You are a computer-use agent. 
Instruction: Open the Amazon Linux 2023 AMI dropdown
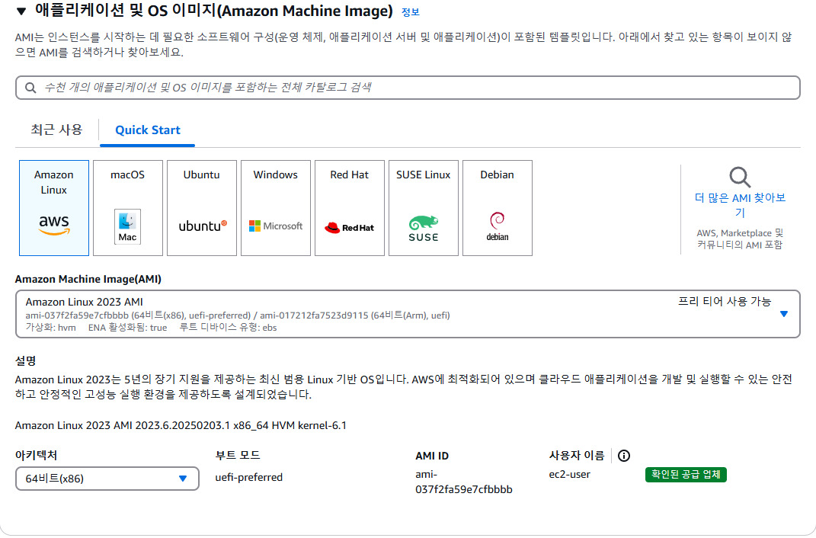(408, 314)
